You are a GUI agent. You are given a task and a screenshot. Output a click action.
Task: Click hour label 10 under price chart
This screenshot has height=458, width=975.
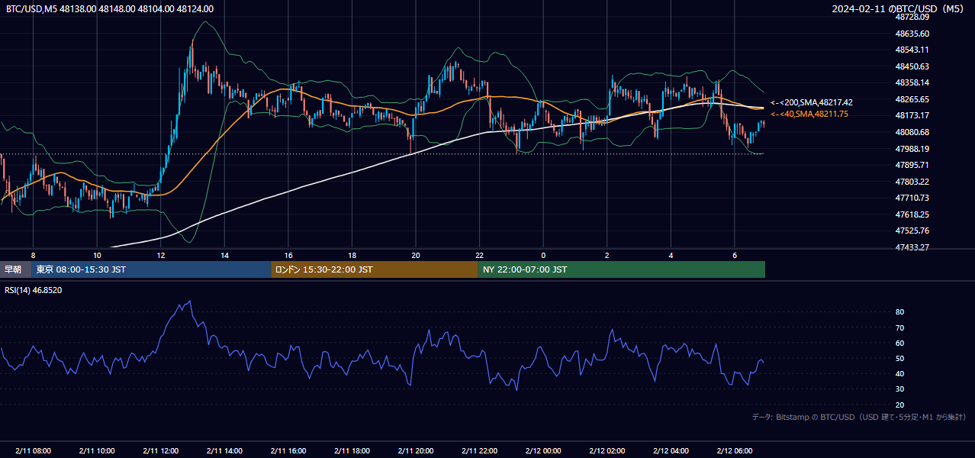(97, 255)
